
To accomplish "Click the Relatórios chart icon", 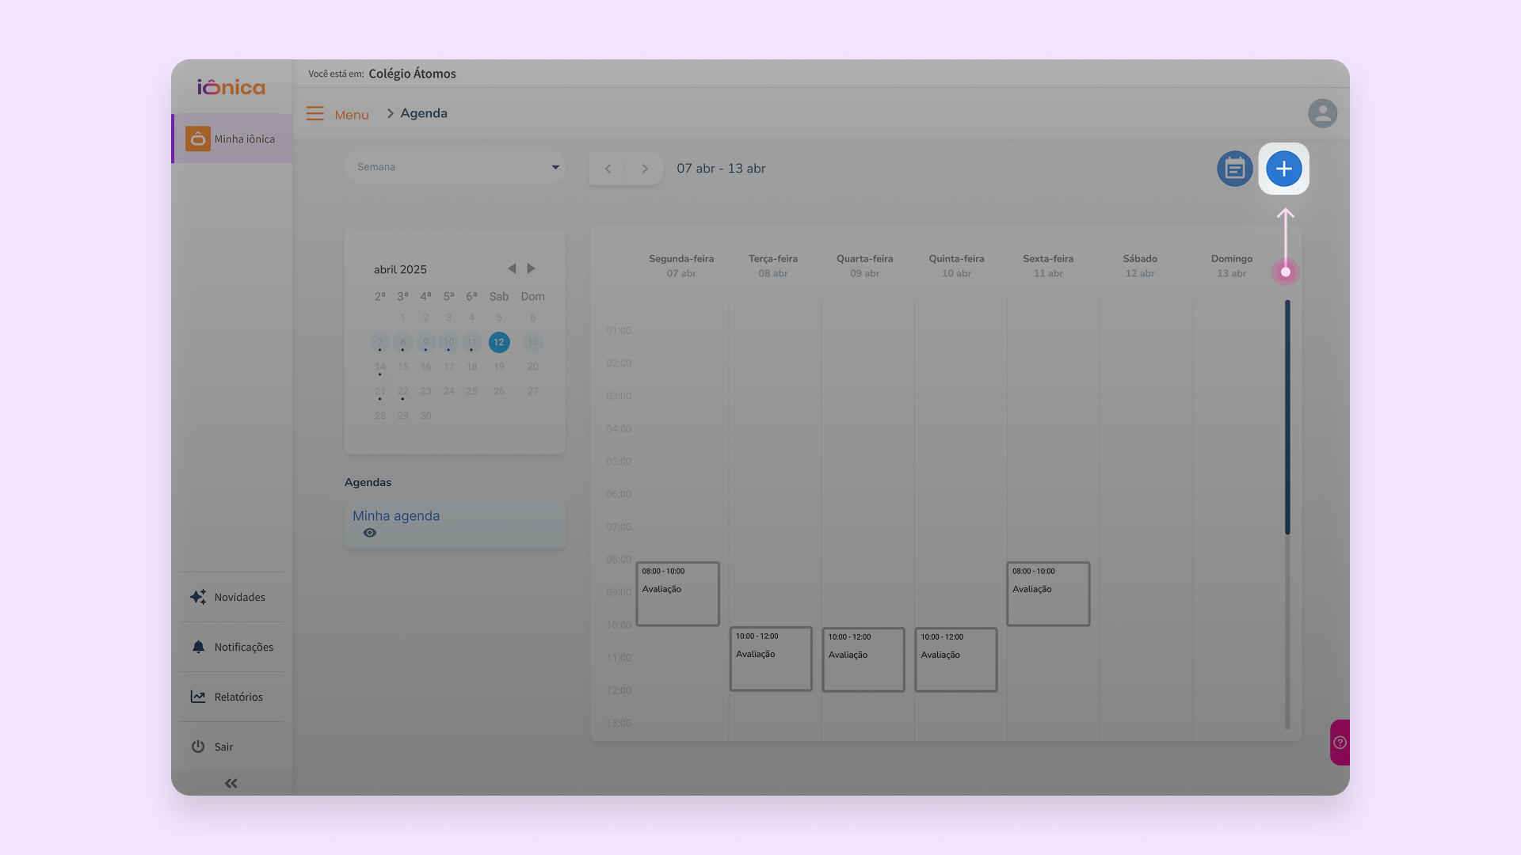I will tap(198, 697).
